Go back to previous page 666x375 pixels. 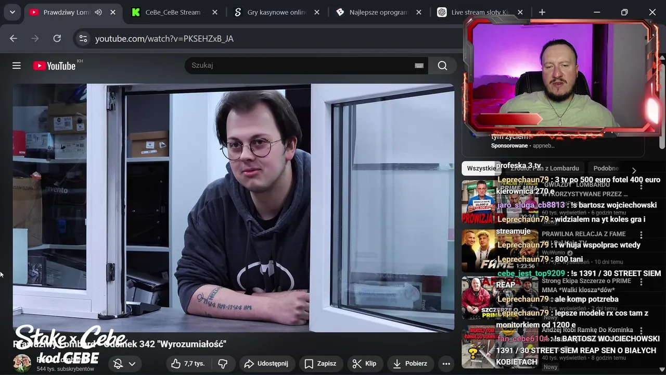[14, 39]
